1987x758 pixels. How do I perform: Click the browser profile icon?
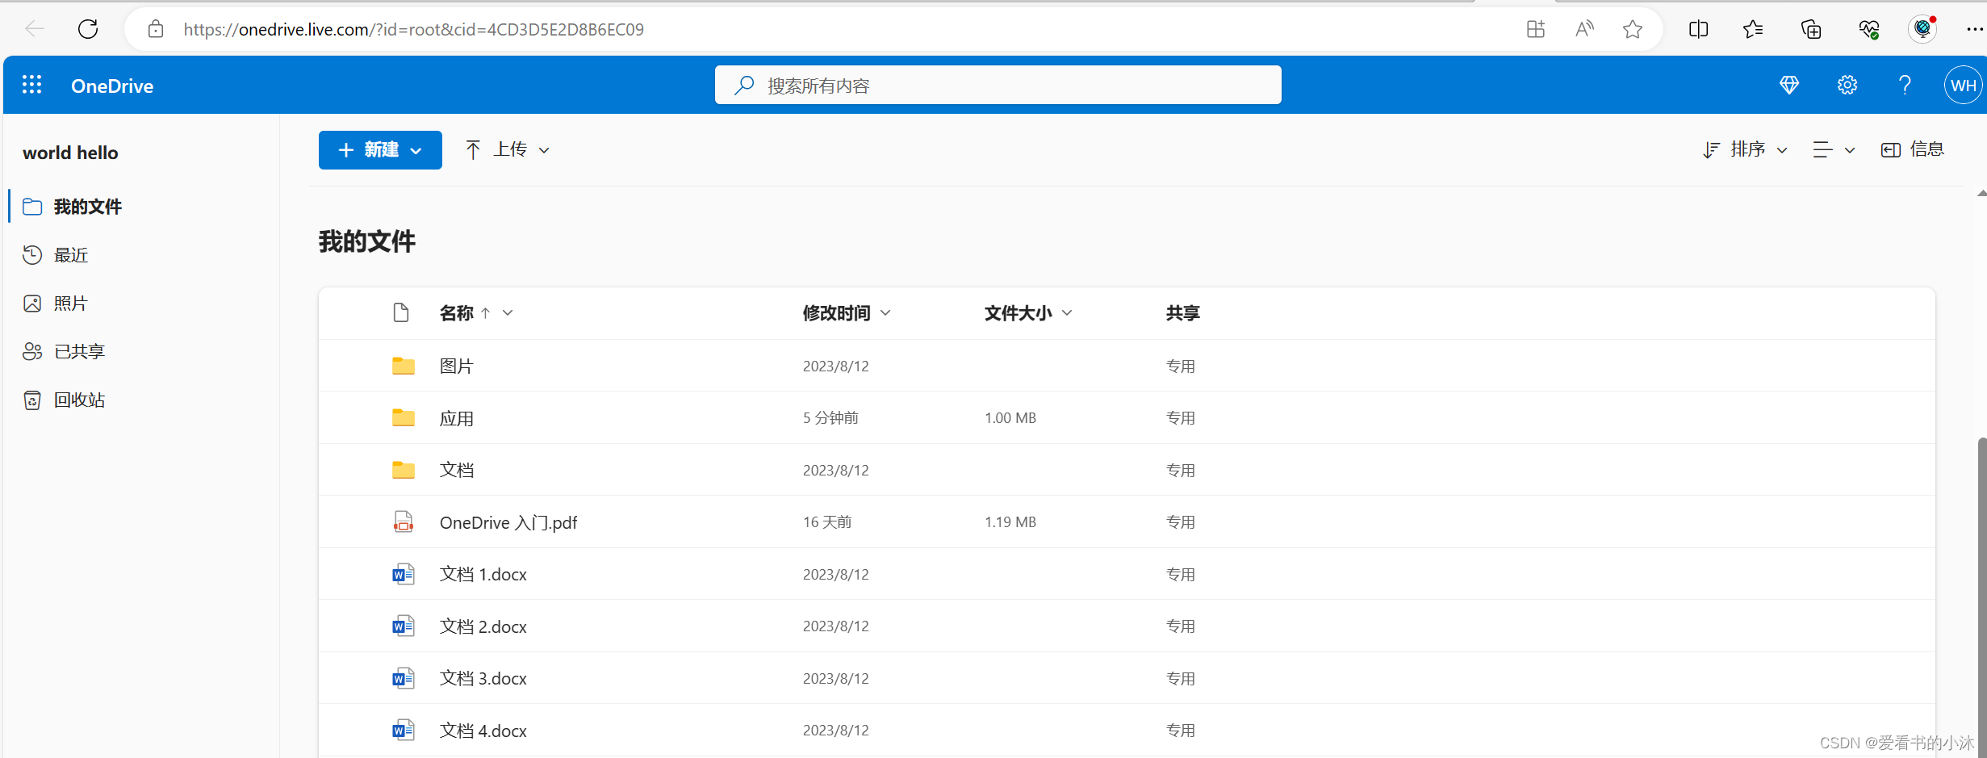[x=1923, y=29]
